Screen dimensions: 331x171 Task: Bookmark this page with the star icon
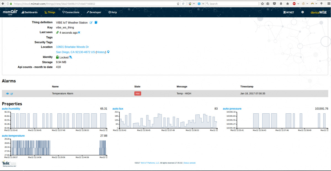tap(262, 4)
